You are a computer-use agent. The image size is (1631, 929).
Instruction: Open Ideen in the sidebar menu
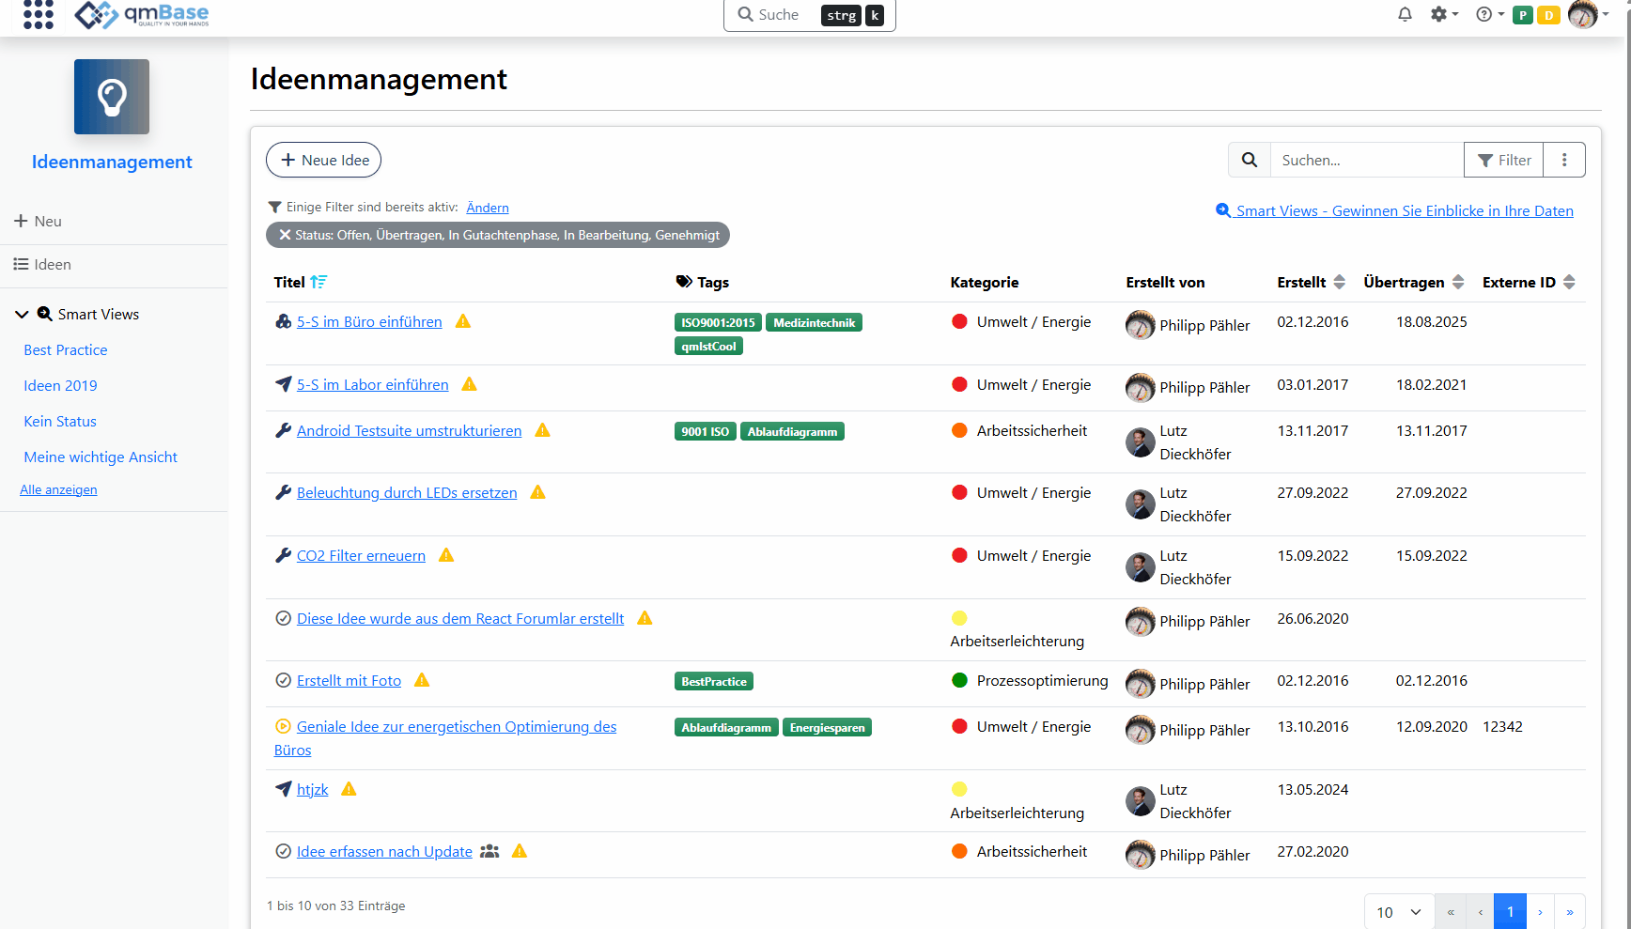click(x=53, y=265)
